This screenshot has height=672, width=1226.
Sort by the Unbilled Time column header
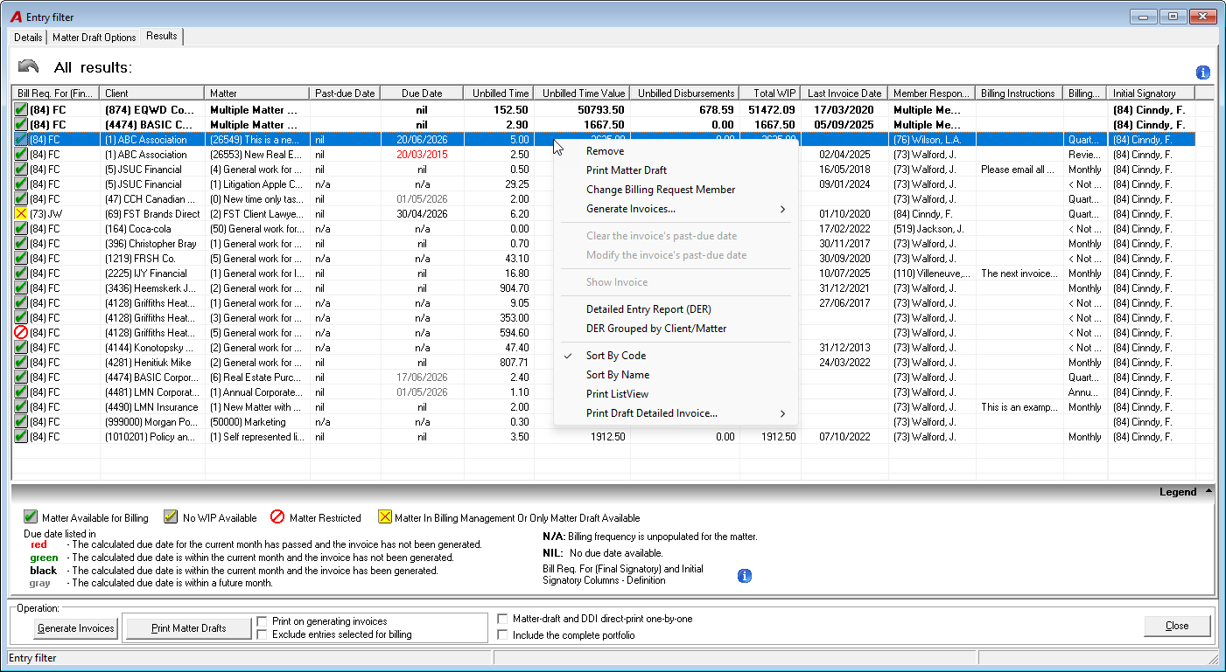[x=499, y=94]
